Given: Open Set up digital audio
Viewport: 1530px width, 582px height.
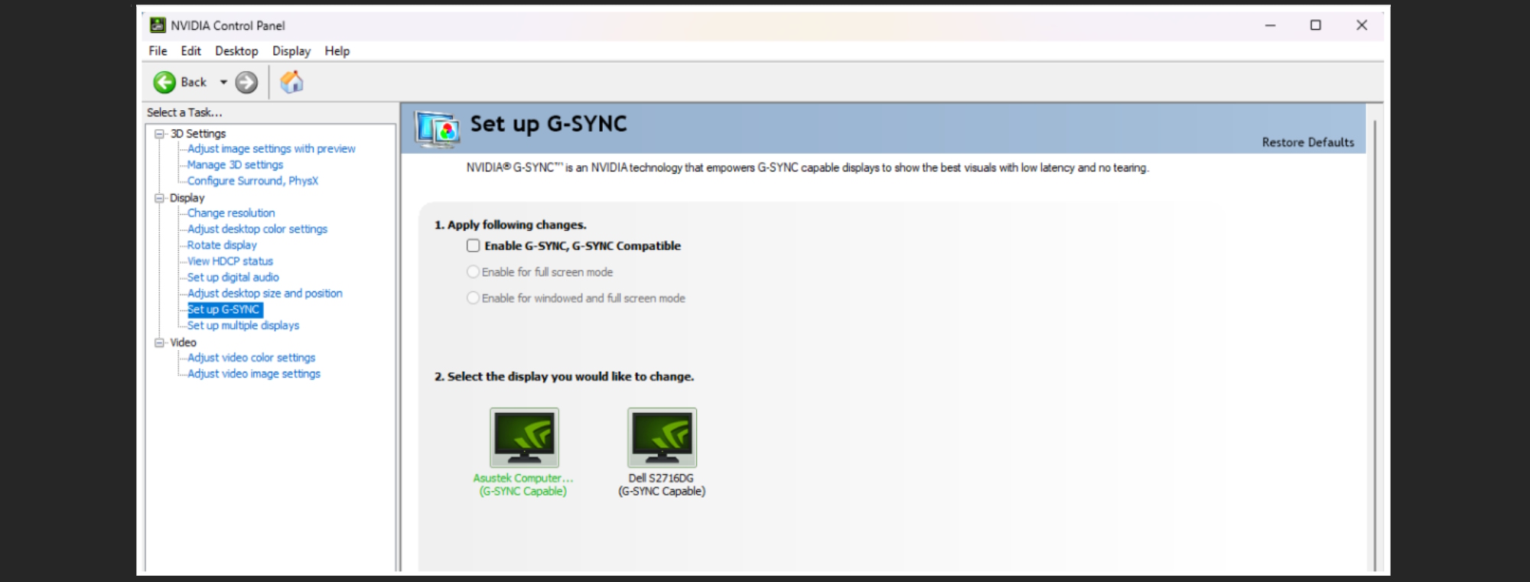Looking at the screenshot, I should [x=233, y=277].
